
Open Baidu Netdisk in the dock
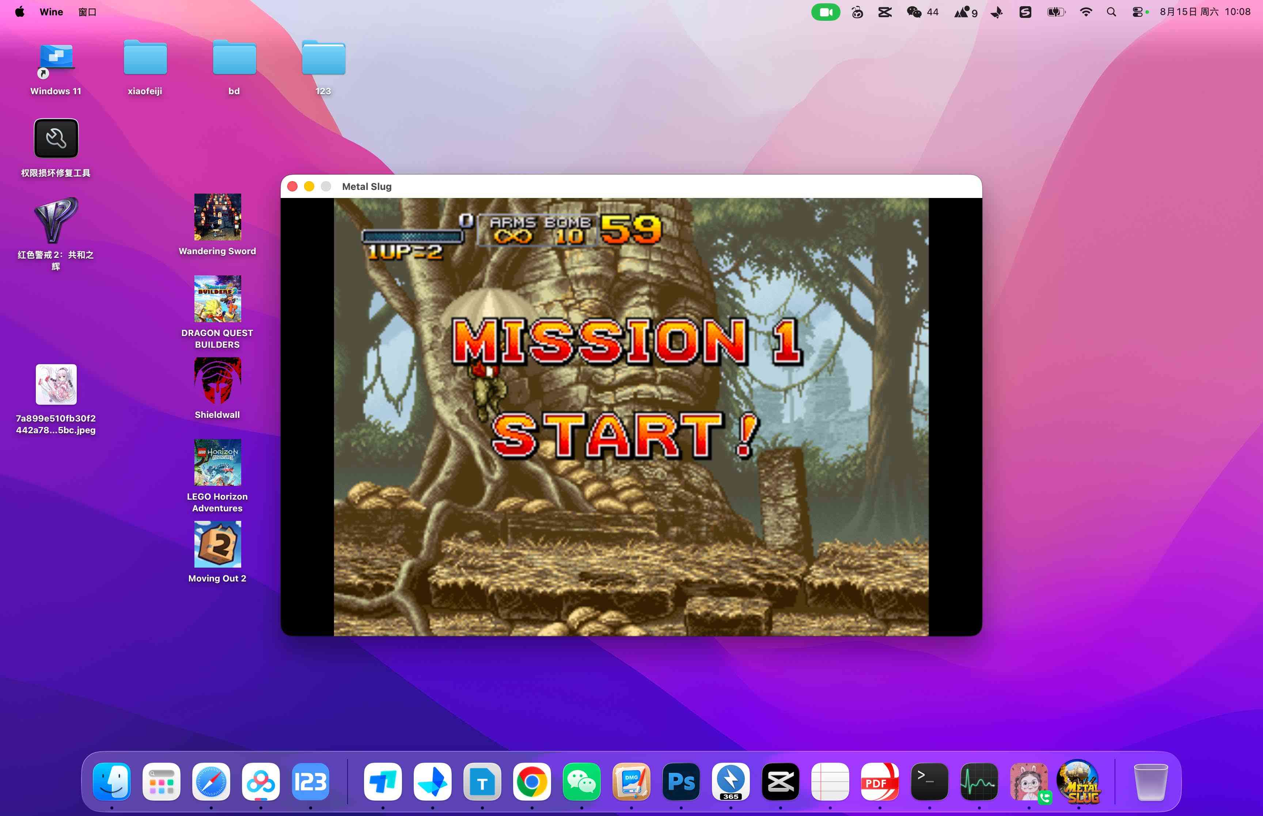tap(261, 782)
